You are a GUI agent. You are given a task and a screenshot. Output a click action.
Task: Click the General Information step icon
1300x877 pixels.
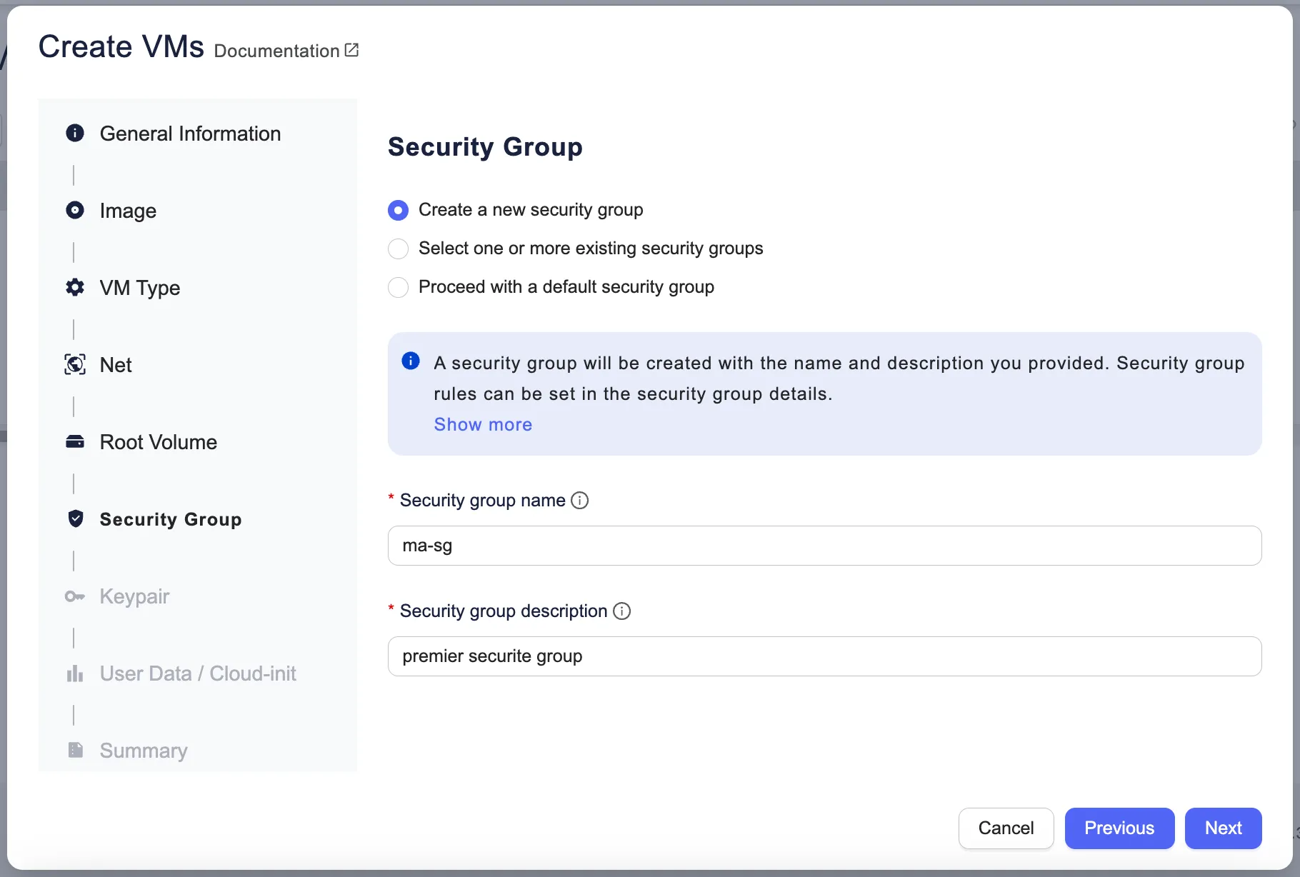(75, 133)
